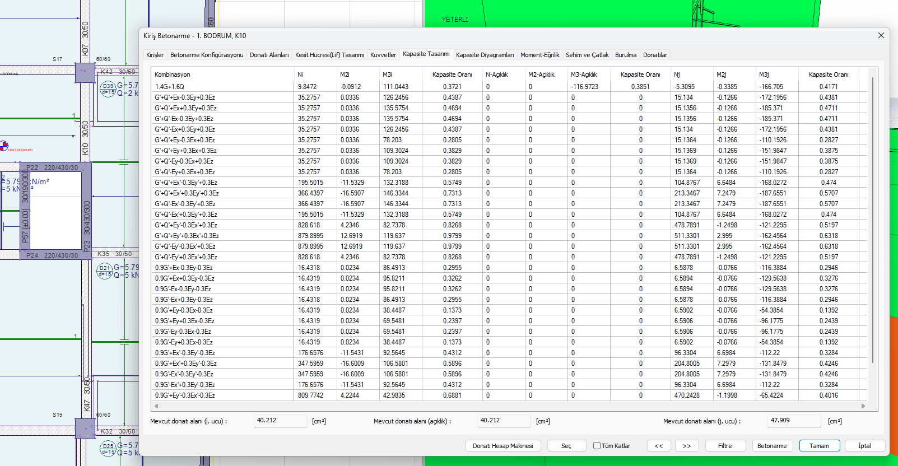898x466 pixels.
Task: Go to previous beam with << button
Action: (x=659, y=446)
